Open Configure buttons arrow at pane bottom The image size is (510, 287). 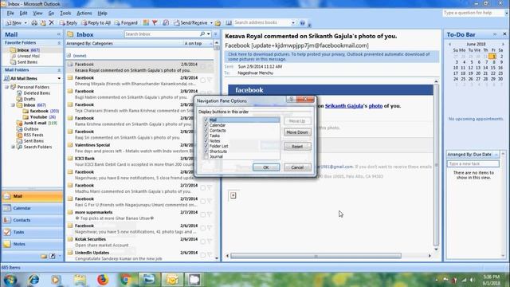tap(60, 256)
